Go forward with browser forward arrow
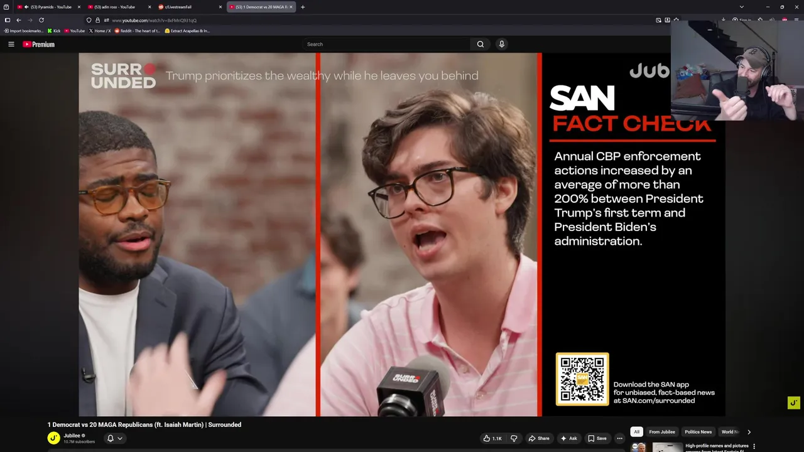Viewport: 804px width, 452px height. coord(30,20)
